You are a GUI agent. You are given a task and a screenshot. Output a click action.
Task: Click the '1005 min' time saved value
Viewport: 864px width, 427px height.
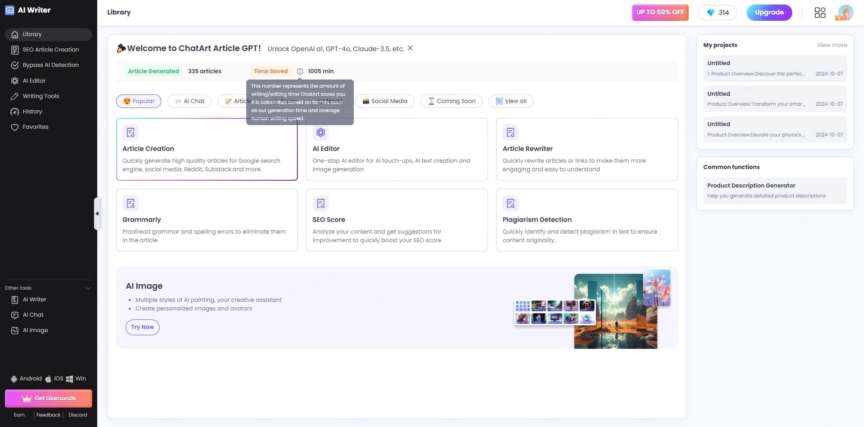(321, 71)
